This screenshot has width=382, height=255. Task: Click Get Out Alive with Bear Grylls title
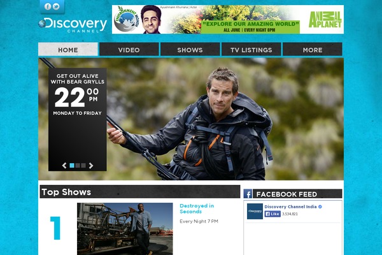78,79
